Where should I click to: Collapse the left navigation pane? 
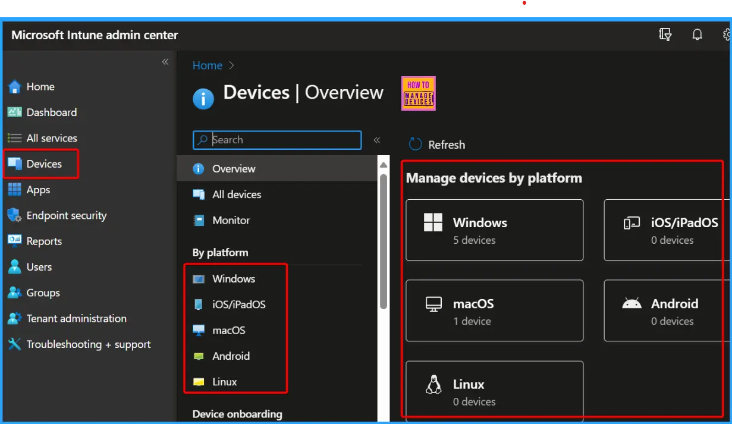pyautogui.click(x=165, y=61)
